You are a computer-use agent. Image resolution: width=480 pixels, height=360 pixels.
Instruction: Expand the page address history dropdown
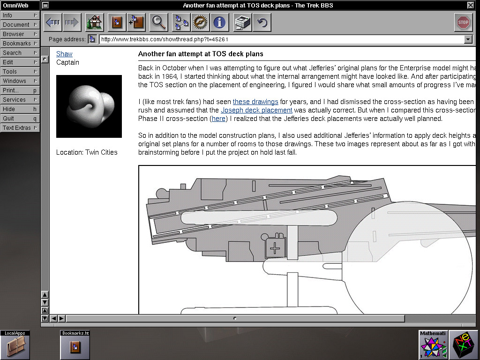pos(468,39)
